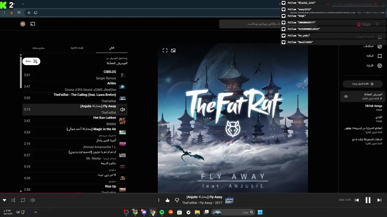Click the queue list scrollbar
387x217 pixels.
click(x=21, y=72)
